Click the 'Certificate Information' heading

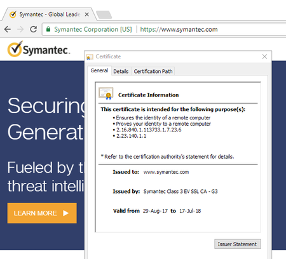(148, 95)
